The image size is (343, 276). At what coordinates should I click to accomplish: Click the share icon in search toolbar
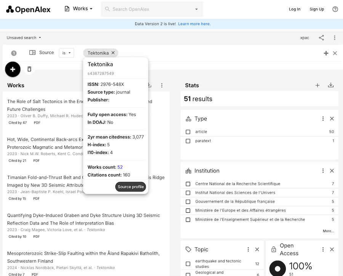(x=322, y=38)
